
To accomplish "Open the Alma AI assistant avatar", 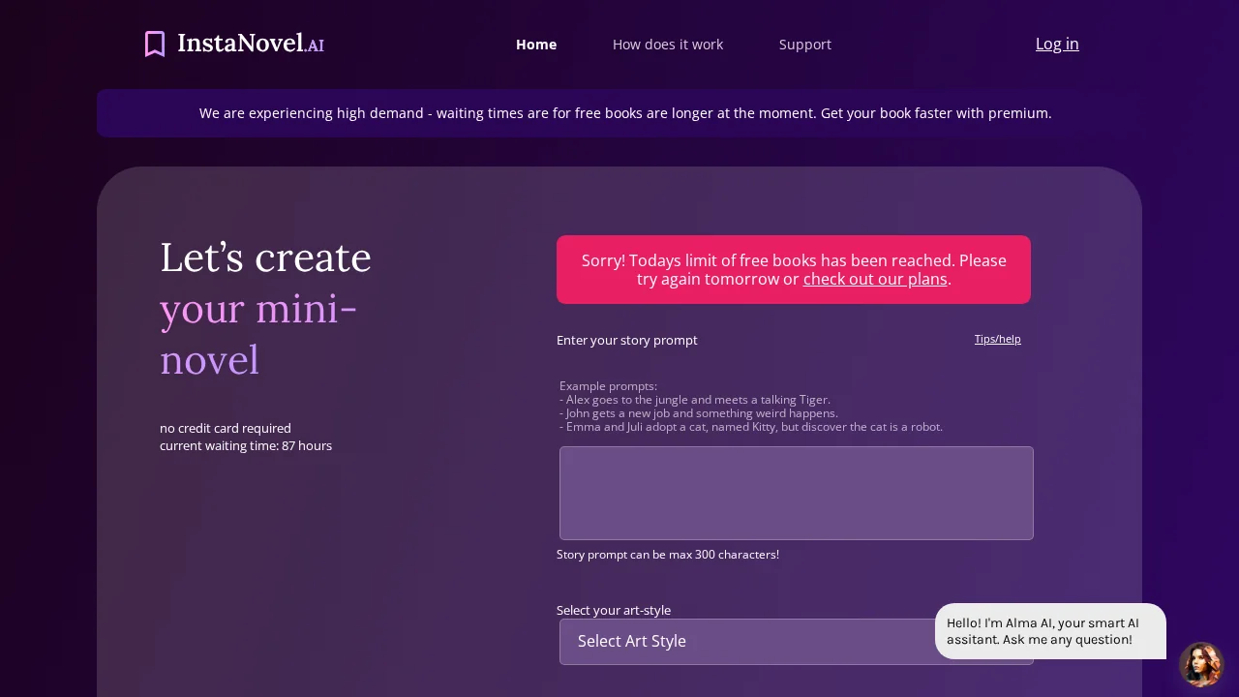I will click(x=1201, y=665).
